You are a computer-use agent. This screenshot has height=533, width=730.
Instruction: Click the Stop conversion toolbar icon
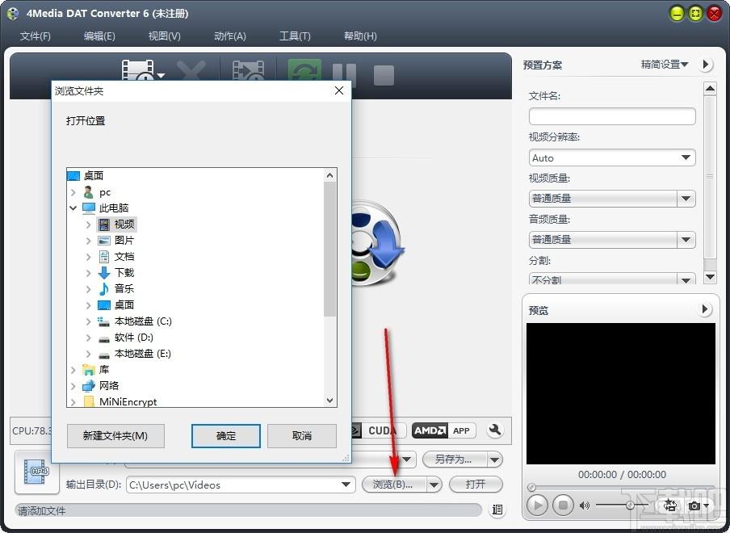click(383, 71)
